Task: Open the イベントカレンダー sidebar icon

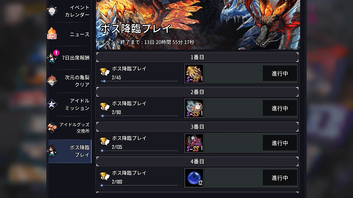Action: pos(52,11)
